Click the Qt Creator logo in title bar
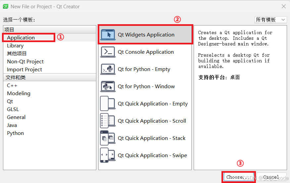The image size is (290, 183). [6, 7]
